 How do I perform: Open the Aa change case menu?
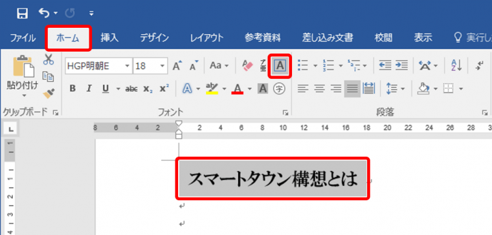click(219, 66)
